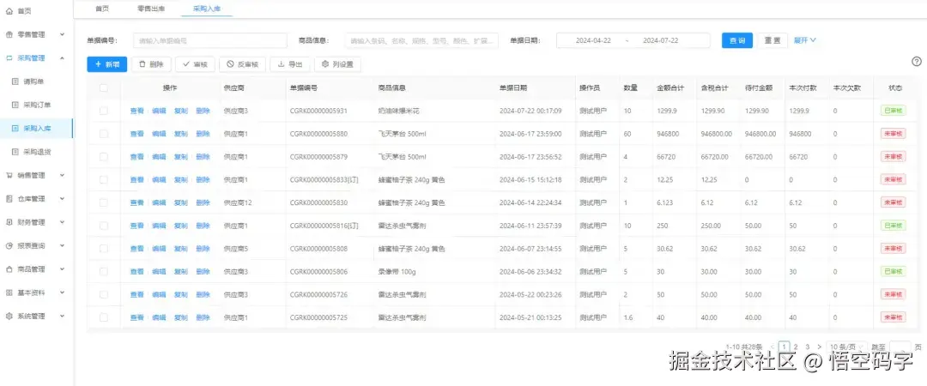927x386 pixels.
Task: Expand the 销售管理 sidebar menu chevron
Action: 62,176
